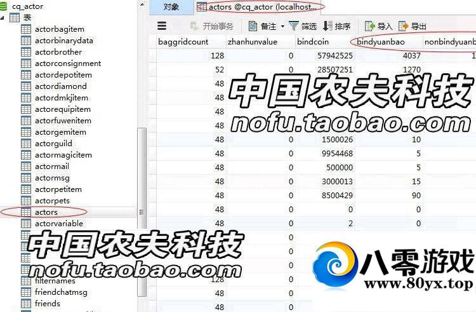Select bindcoin cell 28507251

tap(325, 69)
